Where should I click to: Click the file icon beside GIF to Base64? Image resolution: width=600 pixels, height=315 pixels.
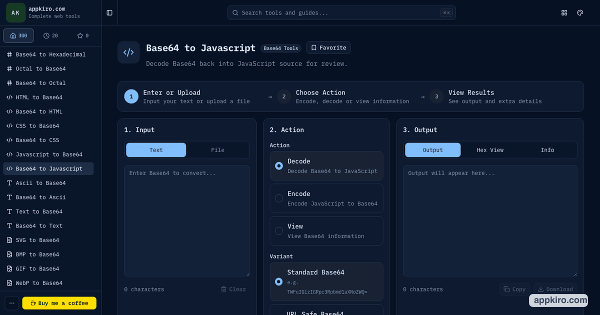tap(9, 269)
